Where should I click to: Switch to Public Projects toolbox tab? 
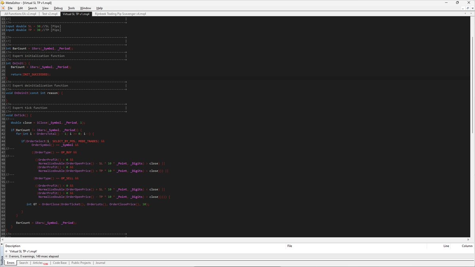point(81,263)
